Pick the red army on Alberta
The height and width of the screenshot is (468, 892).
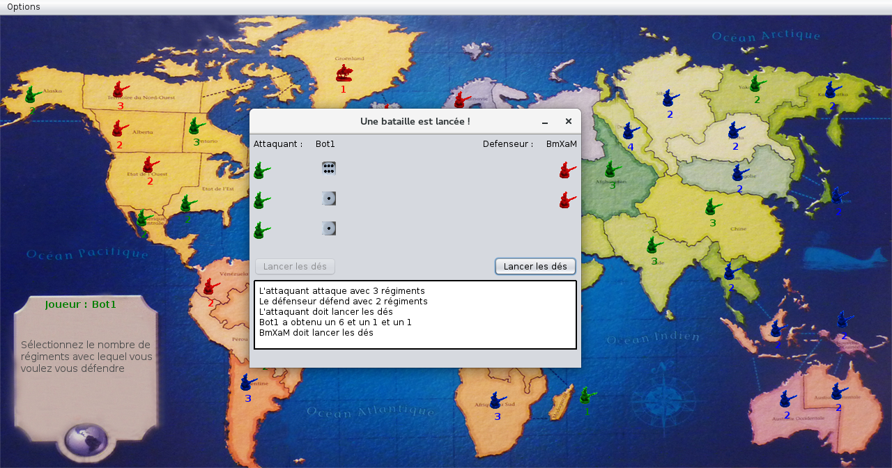point(119,129)
